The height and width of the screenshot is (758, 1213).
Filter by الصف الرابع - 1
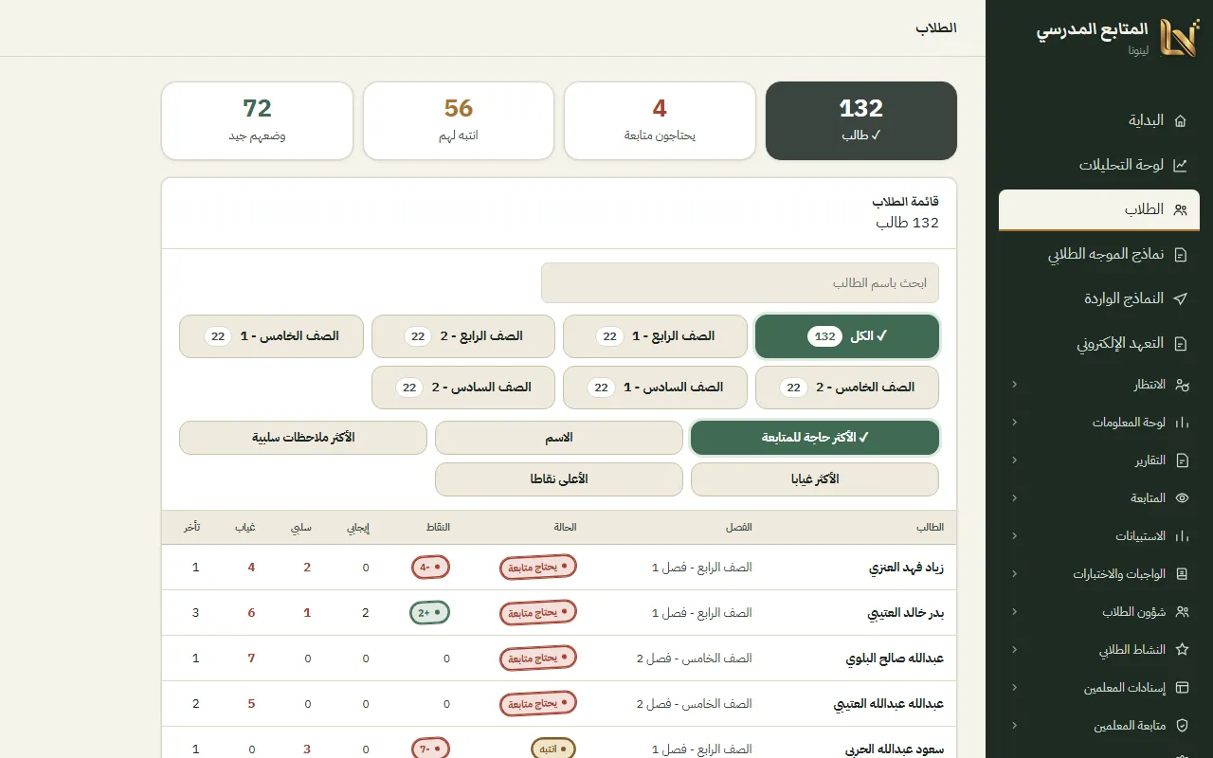coord(655,336)
